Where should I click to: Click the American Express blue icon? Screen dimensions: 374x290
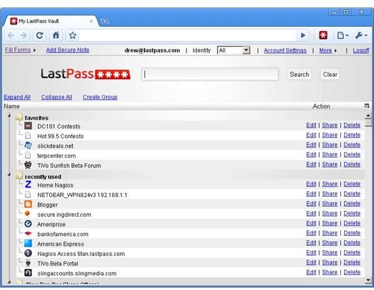click(28, 243)
